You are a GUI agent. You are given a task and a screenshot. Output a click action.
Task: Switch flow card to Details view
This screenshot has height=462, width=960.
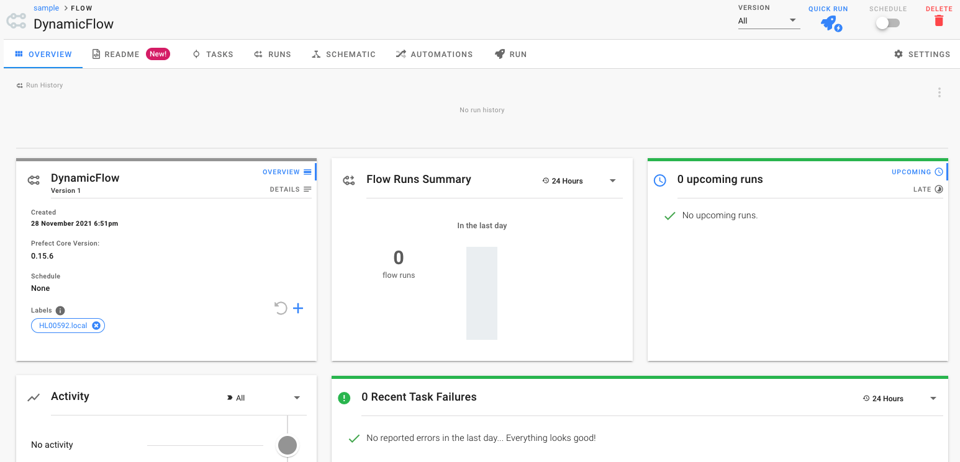click(x=290, y=189)
